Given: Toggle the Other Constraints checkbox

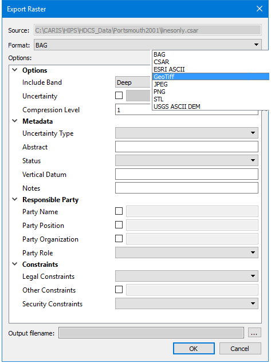Looking at the screenshot, I should point(119,289).
